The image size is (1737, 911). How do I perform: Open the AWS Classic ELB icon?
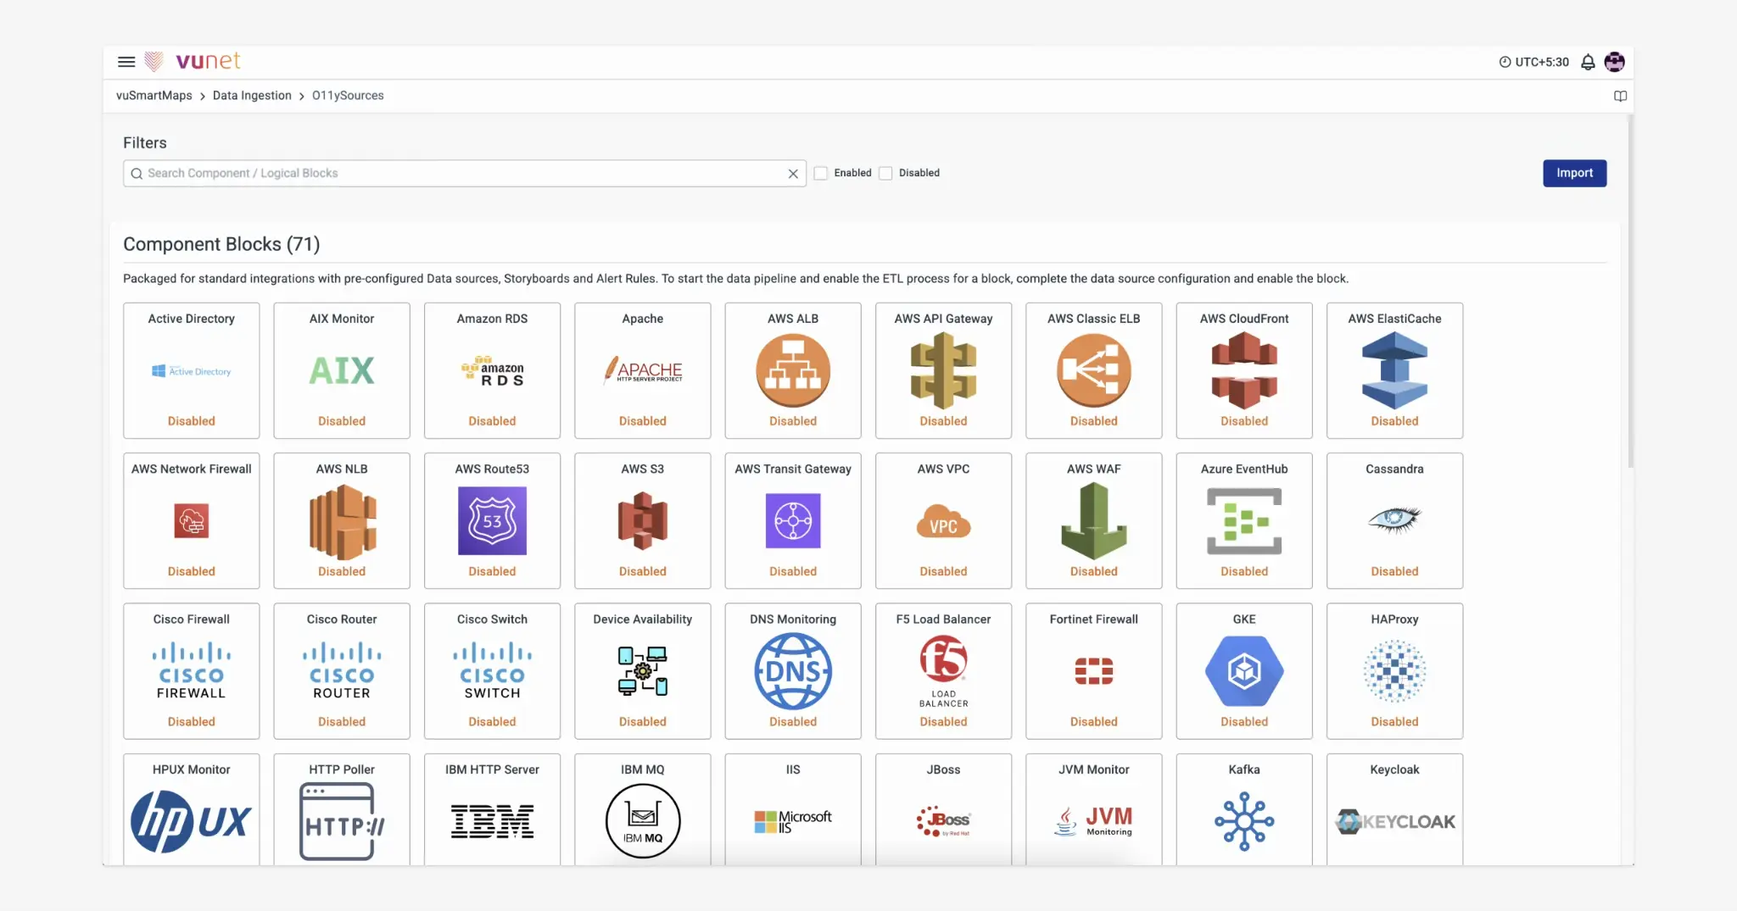[x=1094, y=370]
